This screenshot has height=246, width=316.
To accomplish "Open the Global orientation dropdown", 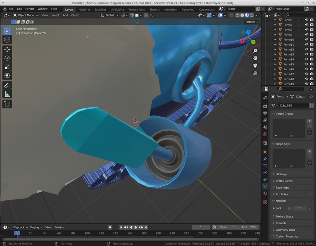I will pyautogui.click(x=109, y=15).
